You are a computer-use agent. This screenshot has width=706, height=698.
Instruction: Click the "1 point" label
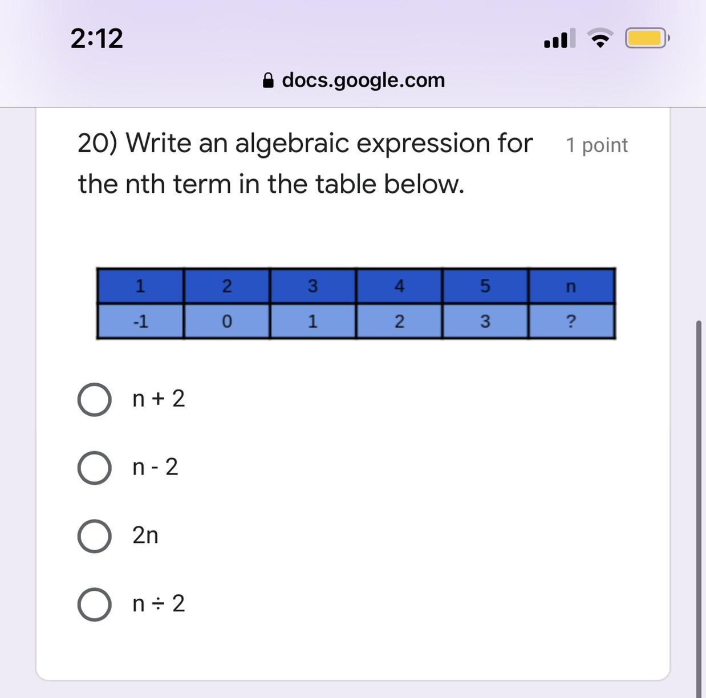[x=597, y=145]
